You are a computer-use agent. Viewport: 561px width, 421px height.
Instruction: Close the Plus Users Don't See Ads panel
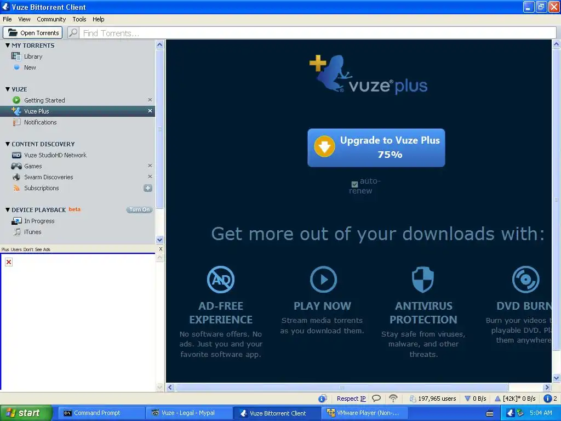161,249
